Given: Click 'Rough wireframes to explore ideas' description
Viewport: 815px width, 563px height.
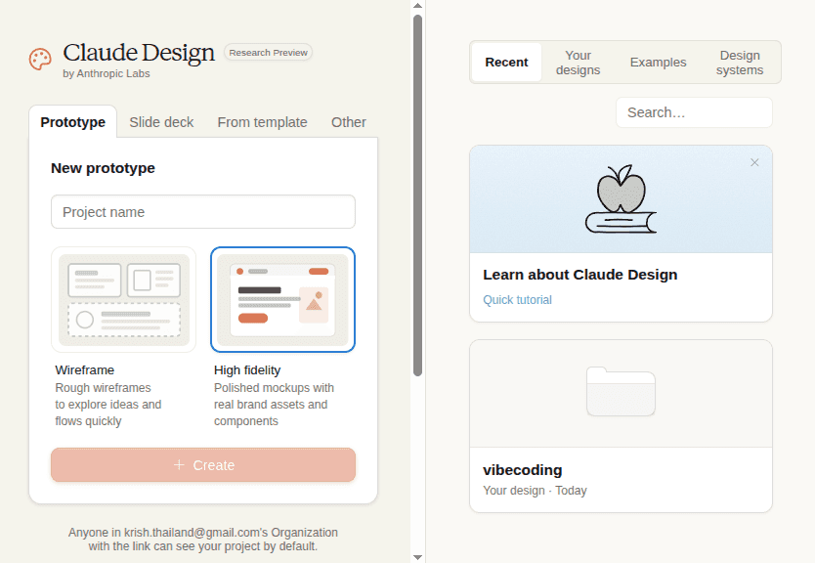Looking at the screenshot, I should click(108, 405).
